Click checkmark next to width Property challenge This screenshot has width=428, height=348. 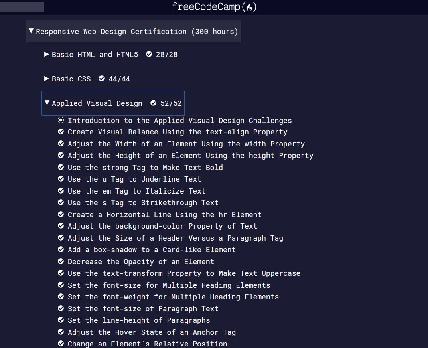(61, 143)
